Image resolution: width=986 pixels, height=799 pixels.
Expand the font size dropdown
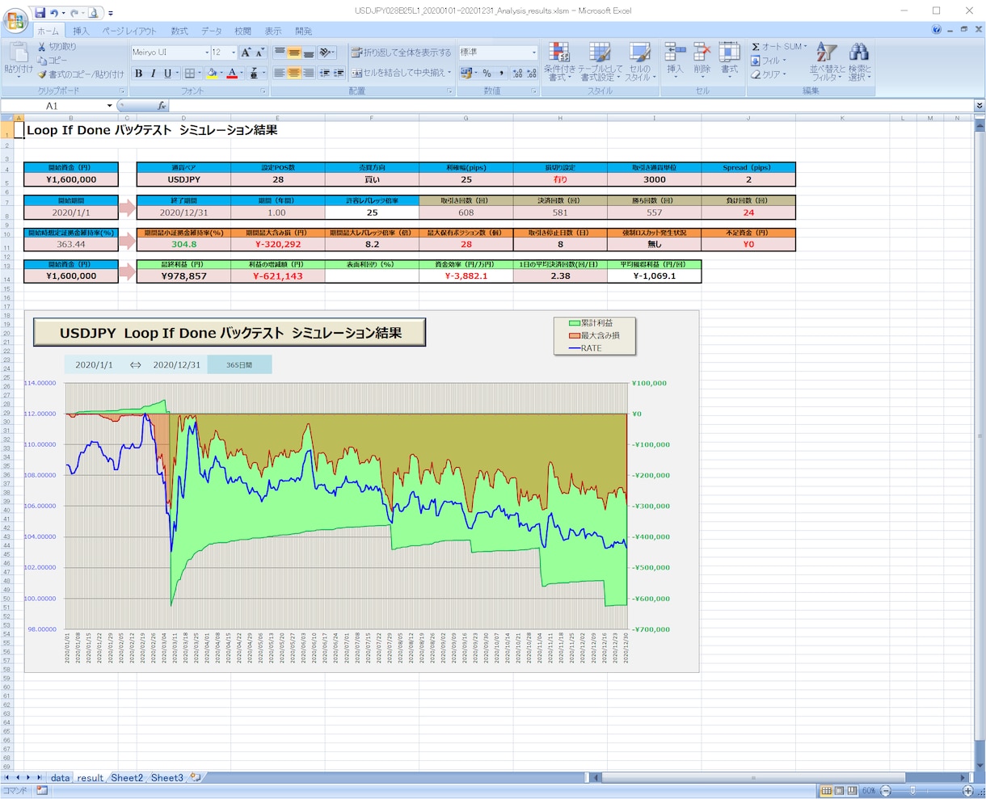pyautogui.click(x=234, y=53)
